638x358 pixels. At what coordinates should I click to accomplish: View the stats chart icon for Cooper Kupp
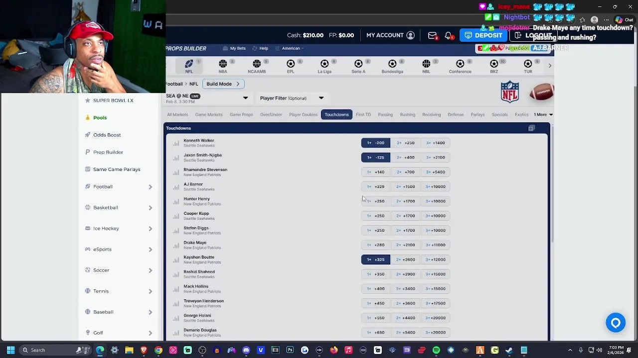tap(176, 216)
